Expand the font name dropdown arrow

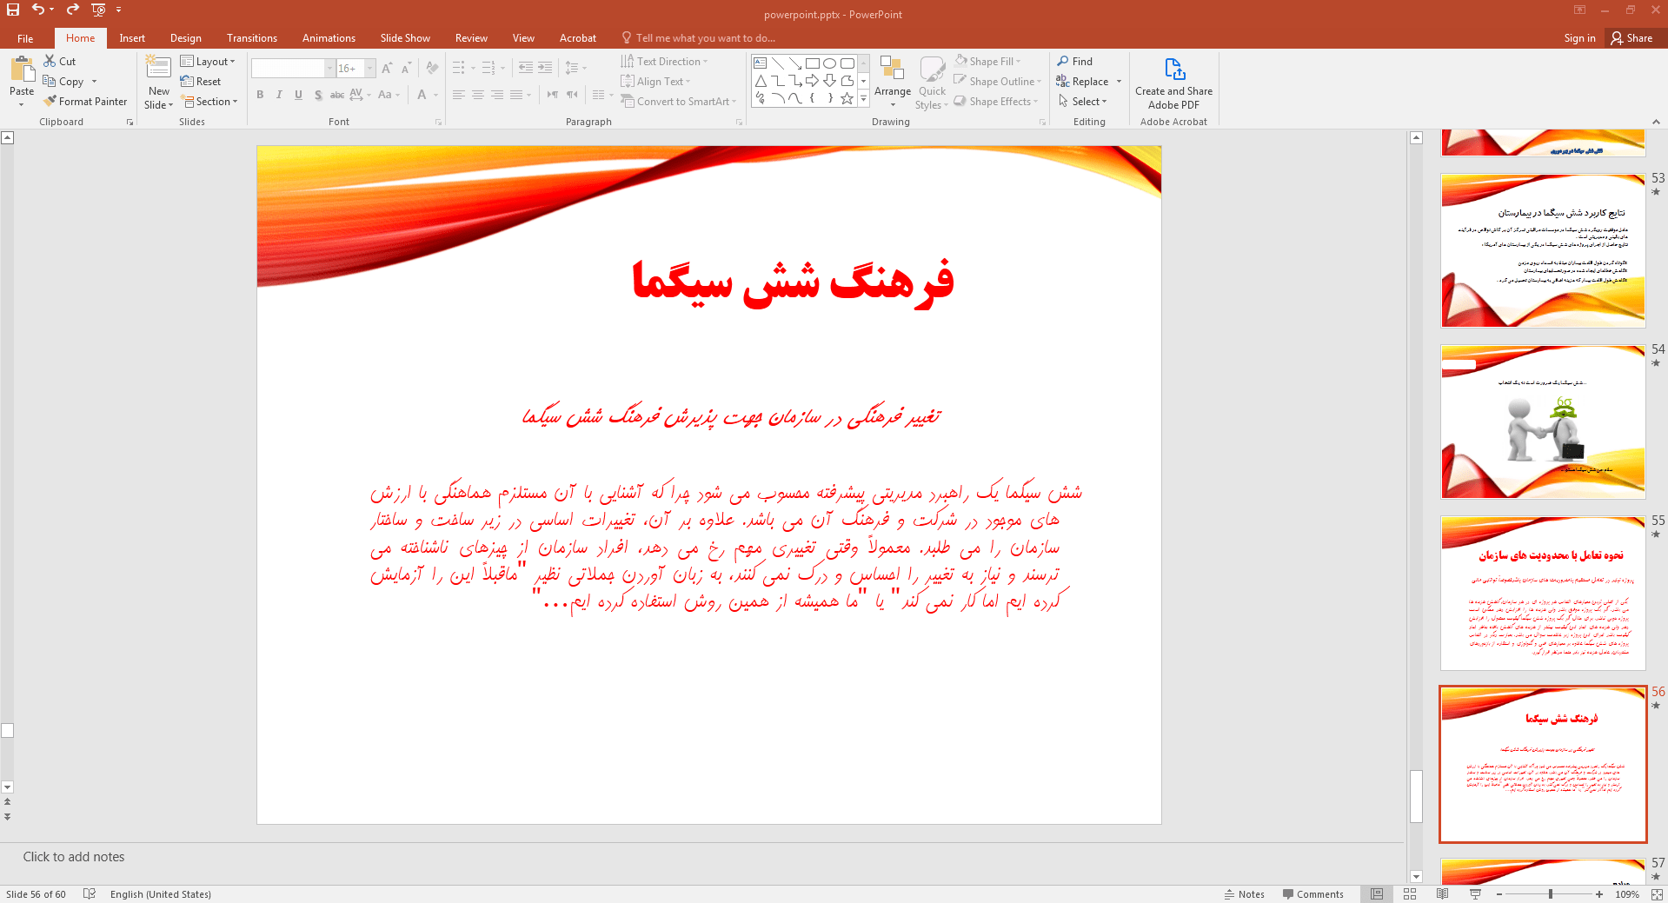point(330,68)
